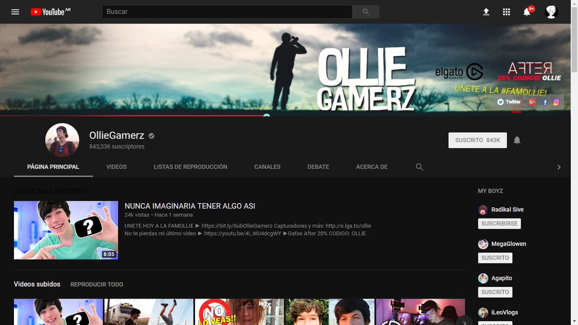Open Radikal Sive channel avatar

[483, 210]
